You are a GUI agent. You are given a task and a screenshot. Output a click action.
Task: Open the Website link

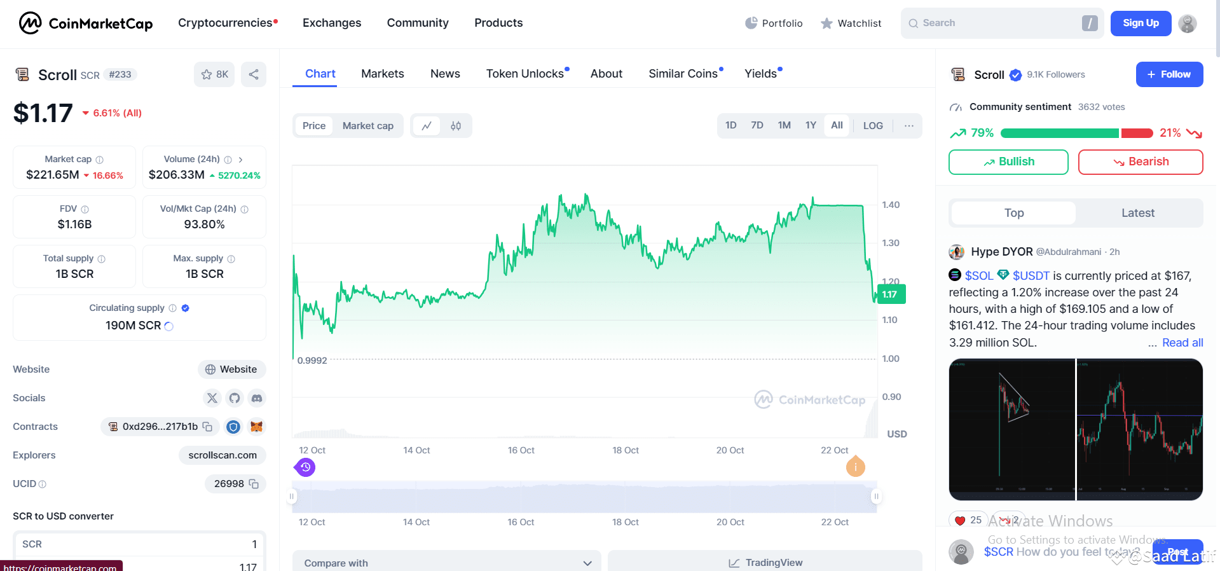(x=231, y=369)
